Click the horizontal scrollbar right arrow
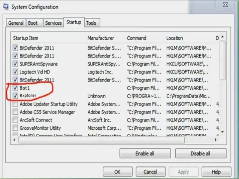 click(x=215, y=140)
